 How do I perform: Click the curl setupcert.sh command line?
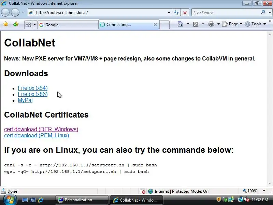pos(81,165)
